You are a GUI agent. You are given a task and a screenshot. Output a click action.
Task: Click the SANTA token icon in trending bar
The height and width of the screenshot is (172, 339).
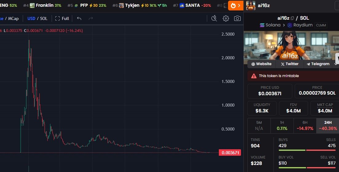(x=182, y=6)
